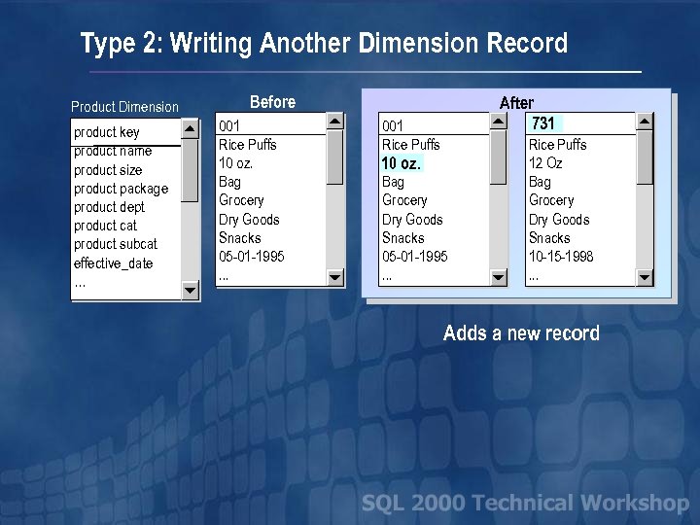Click 'Dry Goods' in Before list
The image size is (700, 525).
tap(249, 219)
